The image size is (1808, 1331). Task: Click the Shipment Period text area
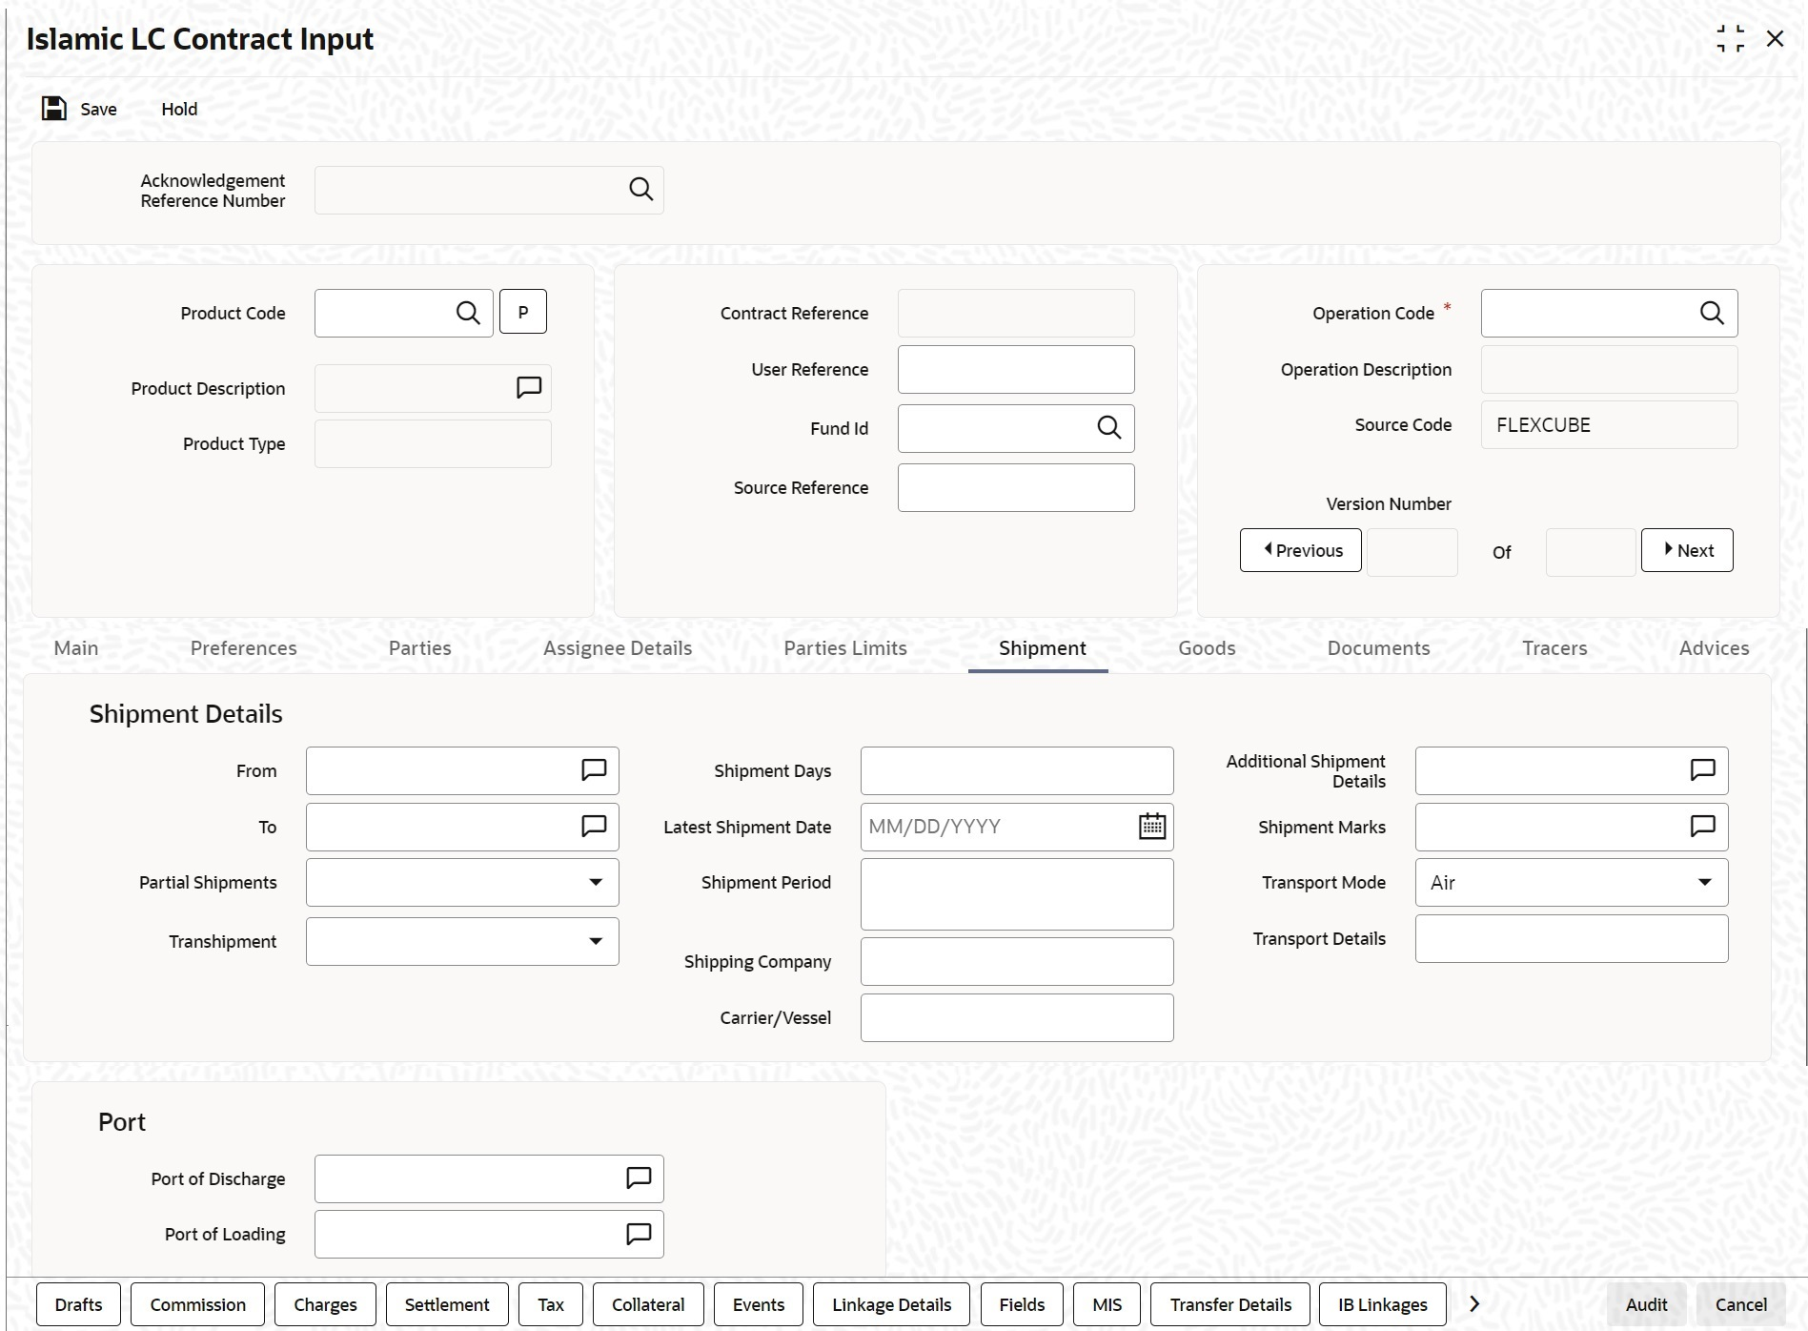(x=1017, y=894)
